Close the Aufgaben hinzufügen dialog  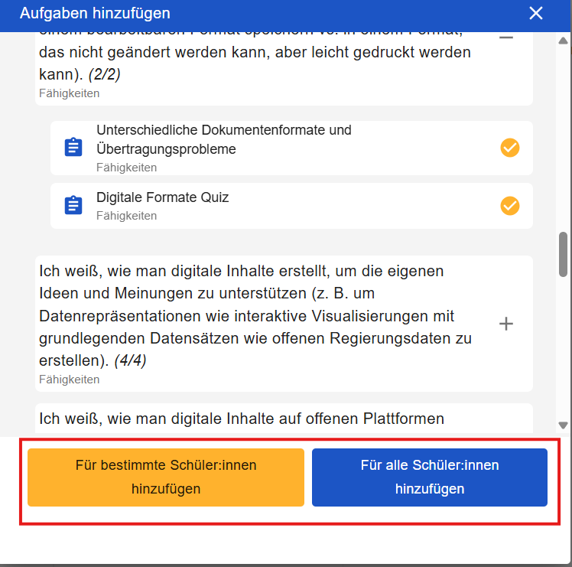point(536,13)
